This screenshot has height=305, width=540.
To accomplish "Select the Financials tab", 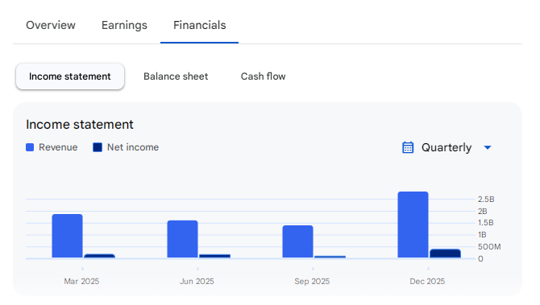I will (x=199, y=25).
